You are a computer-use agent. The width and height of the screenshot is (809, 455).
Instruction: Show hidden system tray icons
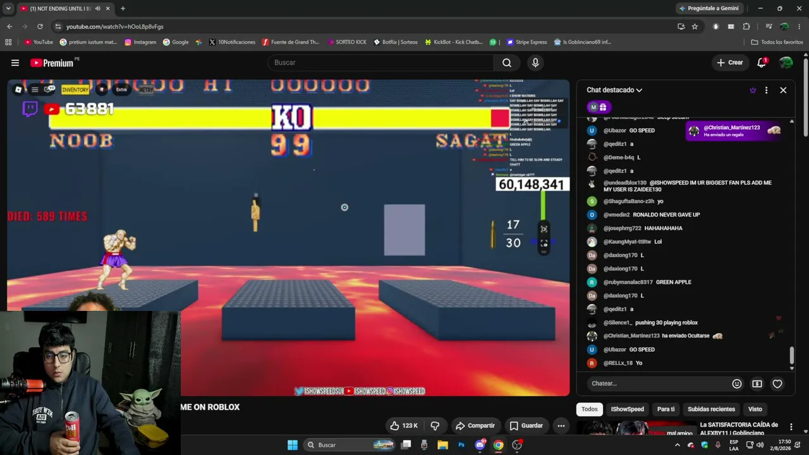click(678, 445)
